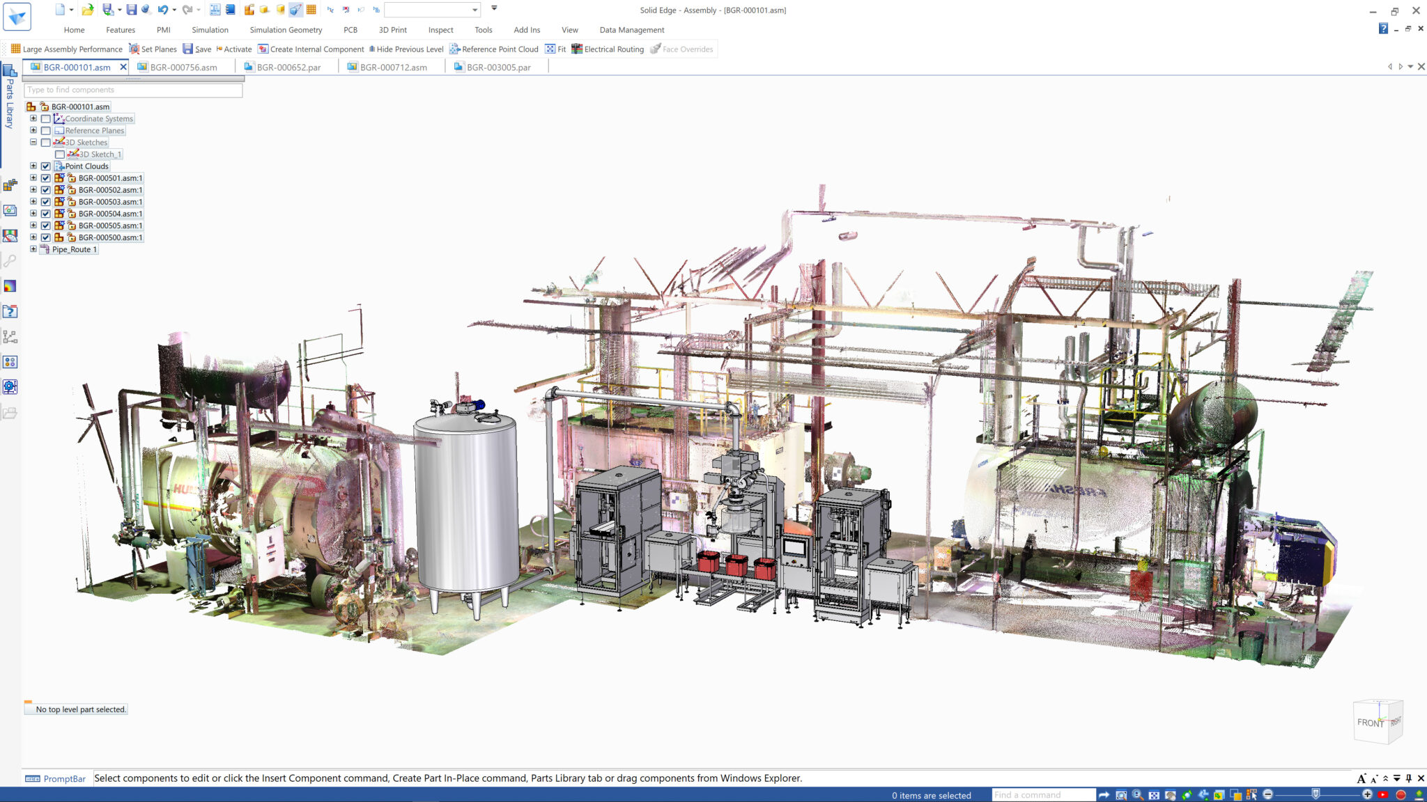This screenshot has width=1427, height=802.
Task: Check the Coordinate Systems visibility checkbox
Action: coord(45,118)
